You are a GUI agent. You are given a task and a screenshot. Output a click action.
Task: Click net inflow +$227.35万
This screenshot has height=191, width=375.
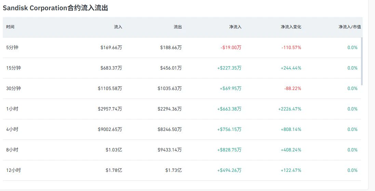pyautogui.click(x=229, y=68)
